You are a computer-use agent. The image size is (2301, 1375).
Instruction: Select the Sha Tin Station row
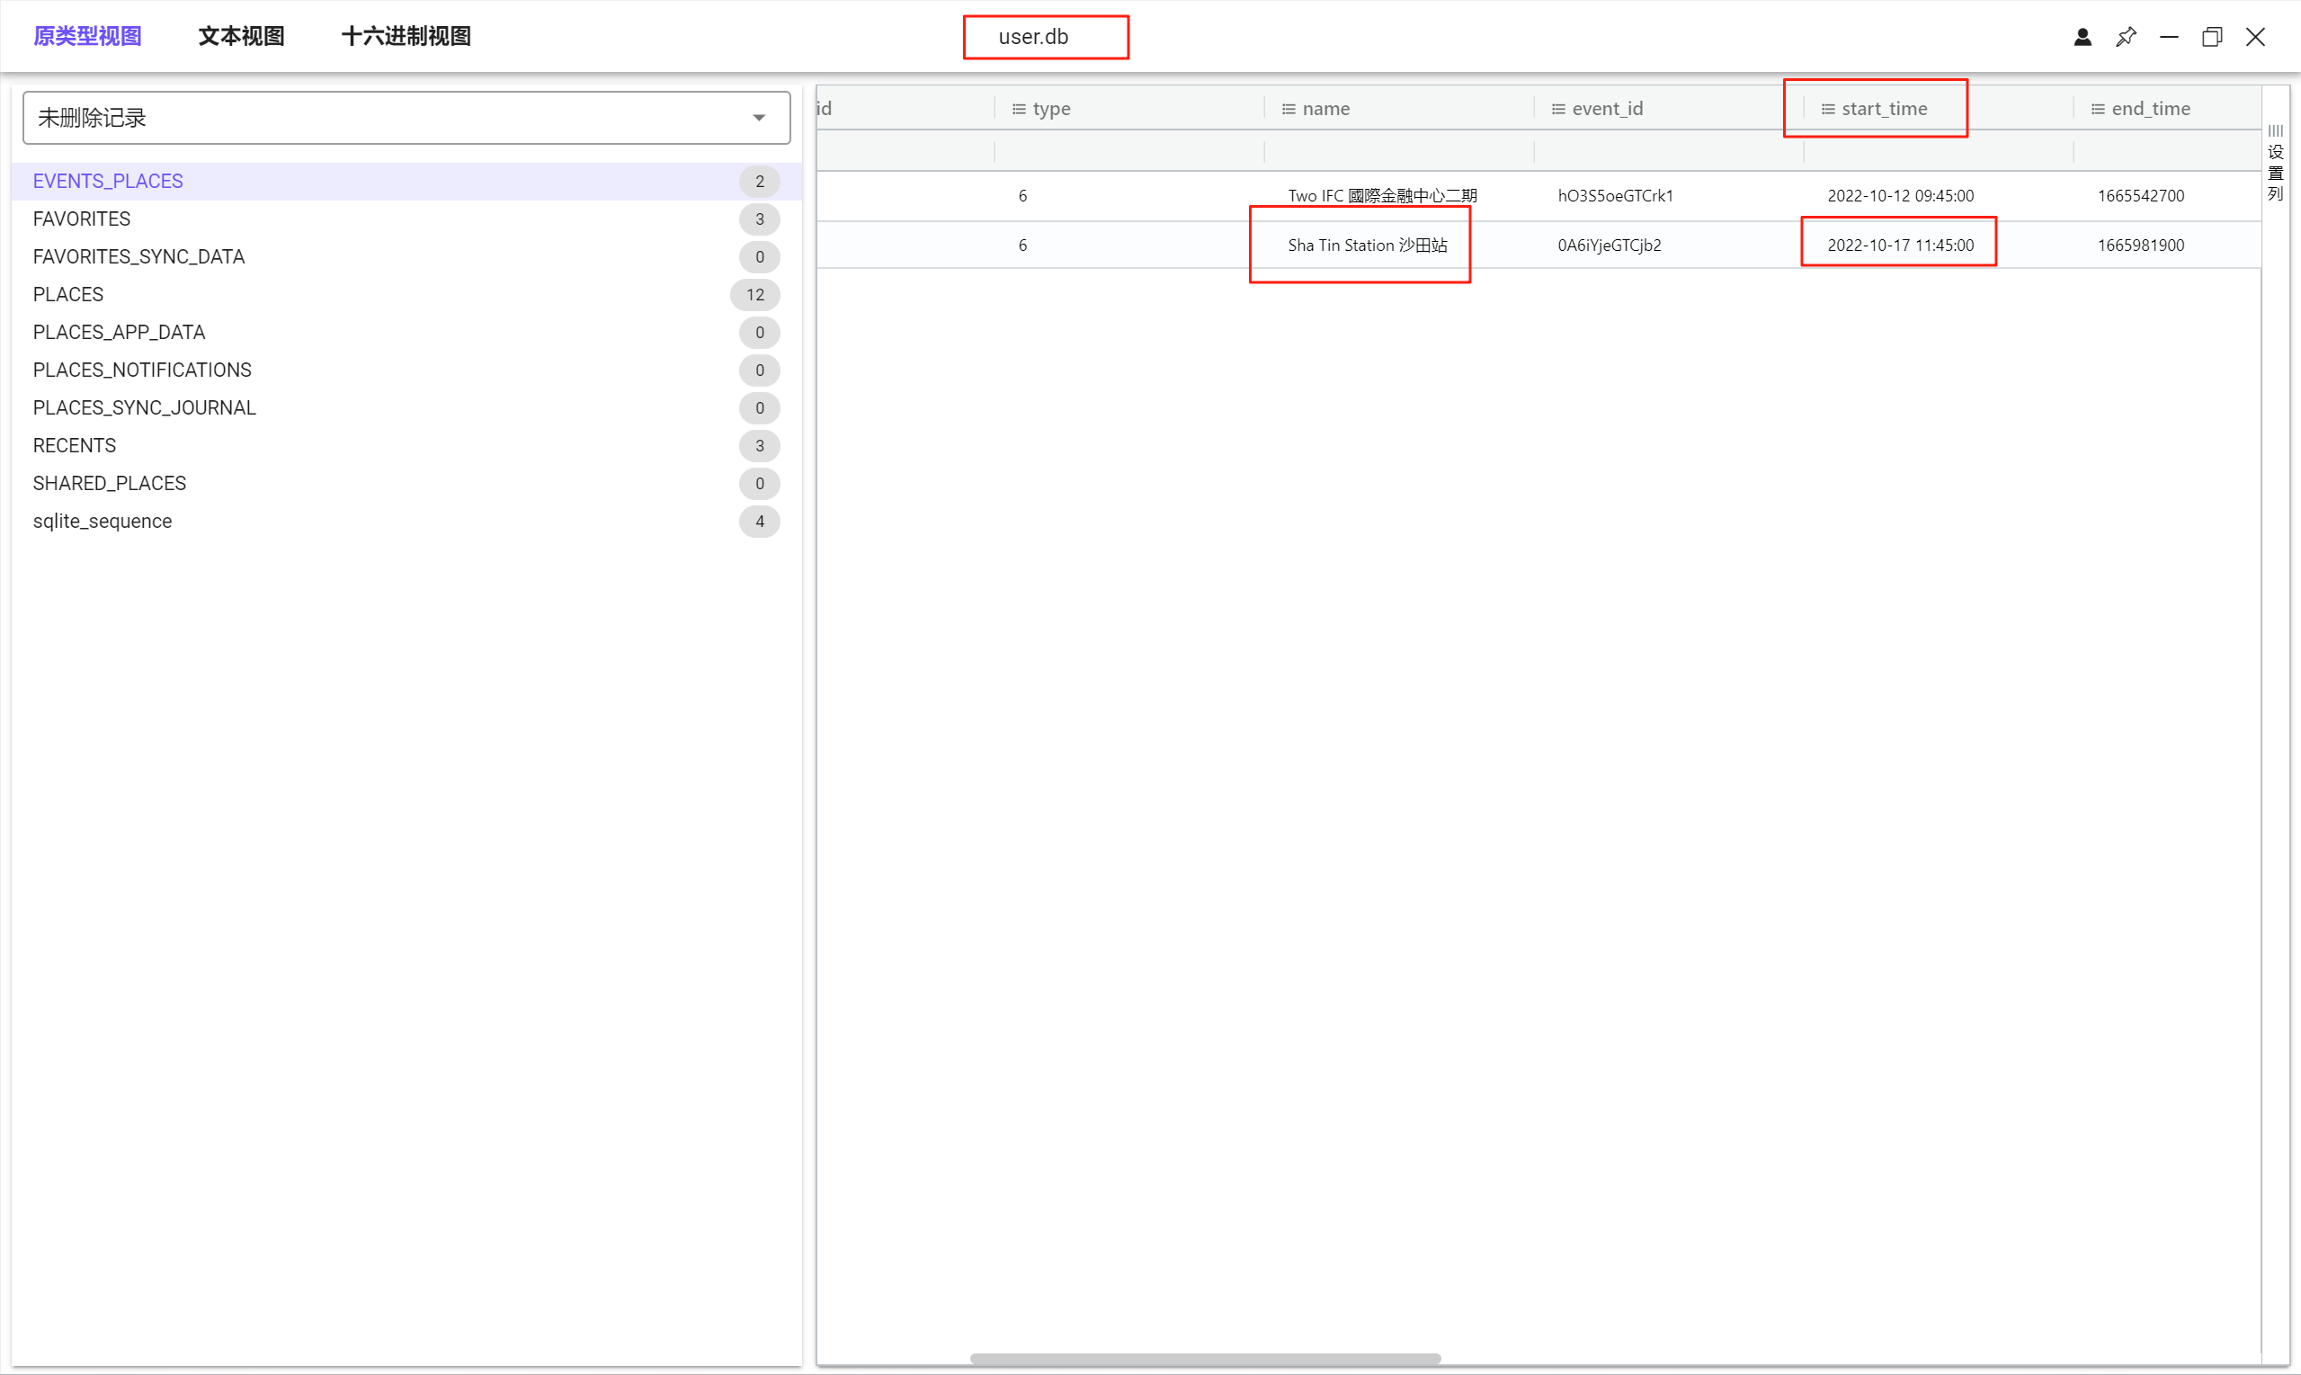(1367, 246)
